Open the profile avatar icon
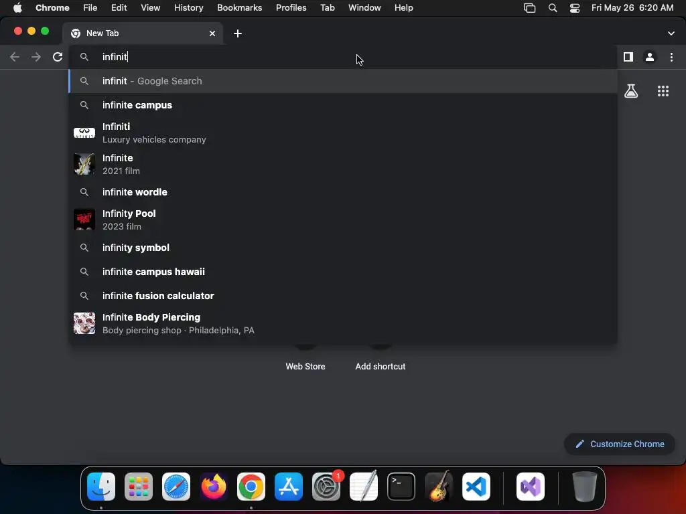 click(x=650, y=57)
